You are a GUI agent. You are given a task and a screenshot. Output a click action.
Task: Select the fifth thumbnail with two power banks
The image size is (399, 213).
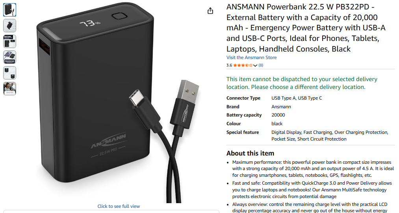pyautogui.click(x=10, y=73)
